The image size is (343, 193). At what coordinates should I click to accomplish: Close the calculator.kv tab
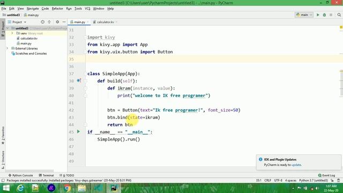pyautogui.click(x=116, y=22)
